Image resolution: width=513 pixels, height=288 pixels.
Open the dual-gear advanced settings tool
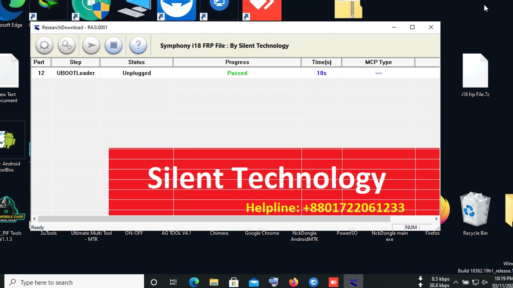pyautogui.click(x=67, y=45)
